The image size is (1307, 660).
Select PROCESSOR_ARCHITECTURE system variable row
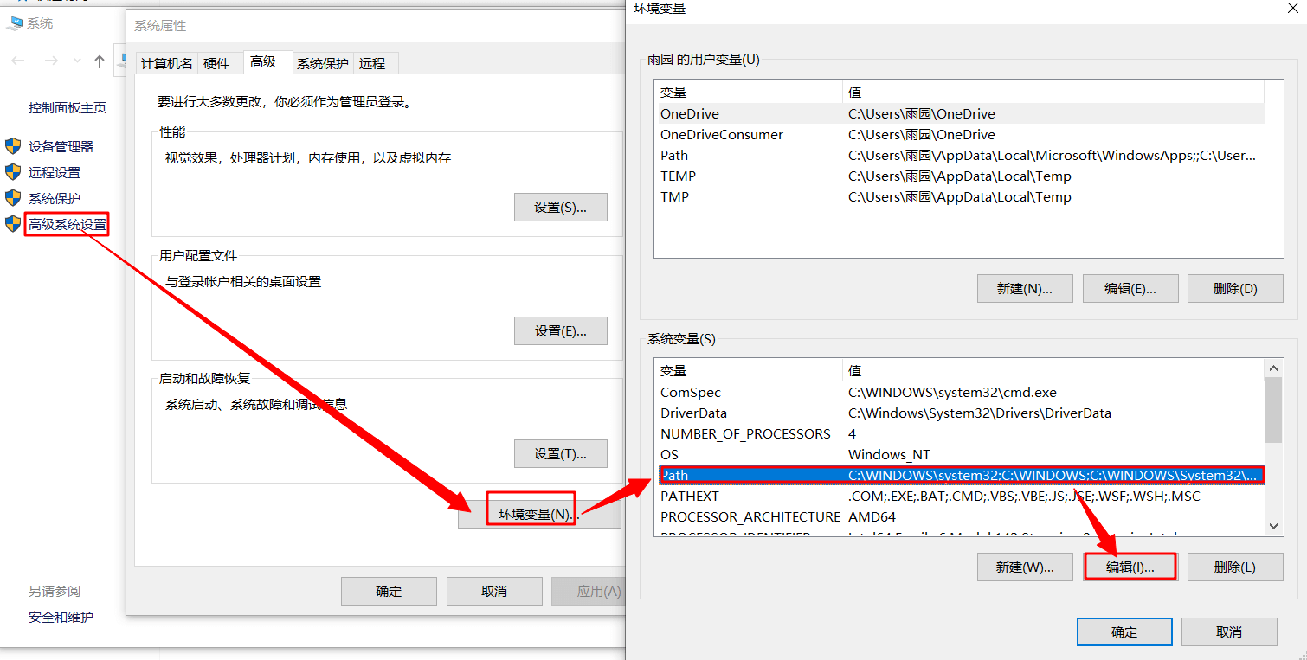[959, 516]
